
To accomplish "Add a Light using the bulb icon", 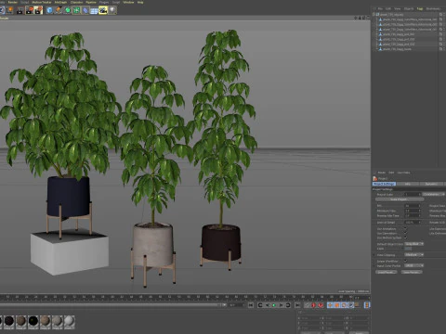I will pyautogui.click(x=112, y=10).
